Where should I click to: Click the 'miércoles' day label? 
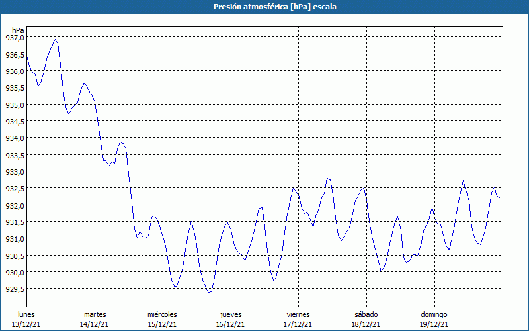point(162,314)
